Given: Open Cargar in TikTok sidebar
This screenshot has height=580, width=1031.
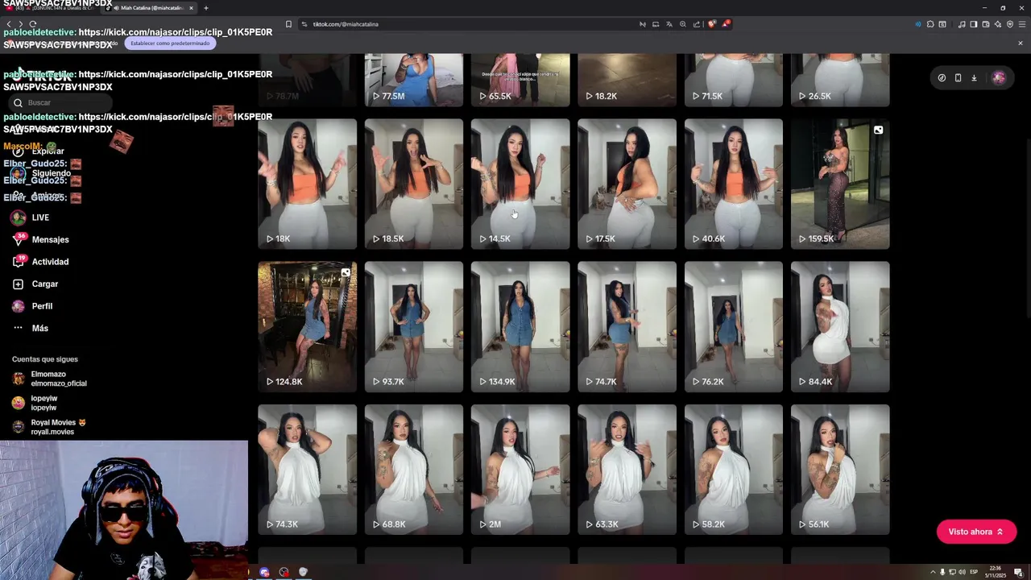Looking at the screenshot, I should [45, 284].
